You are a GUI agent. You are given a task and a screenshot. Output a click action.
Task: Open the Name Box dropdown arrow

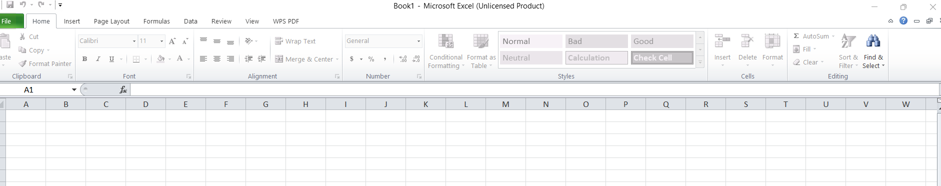(x=74, y=89)
